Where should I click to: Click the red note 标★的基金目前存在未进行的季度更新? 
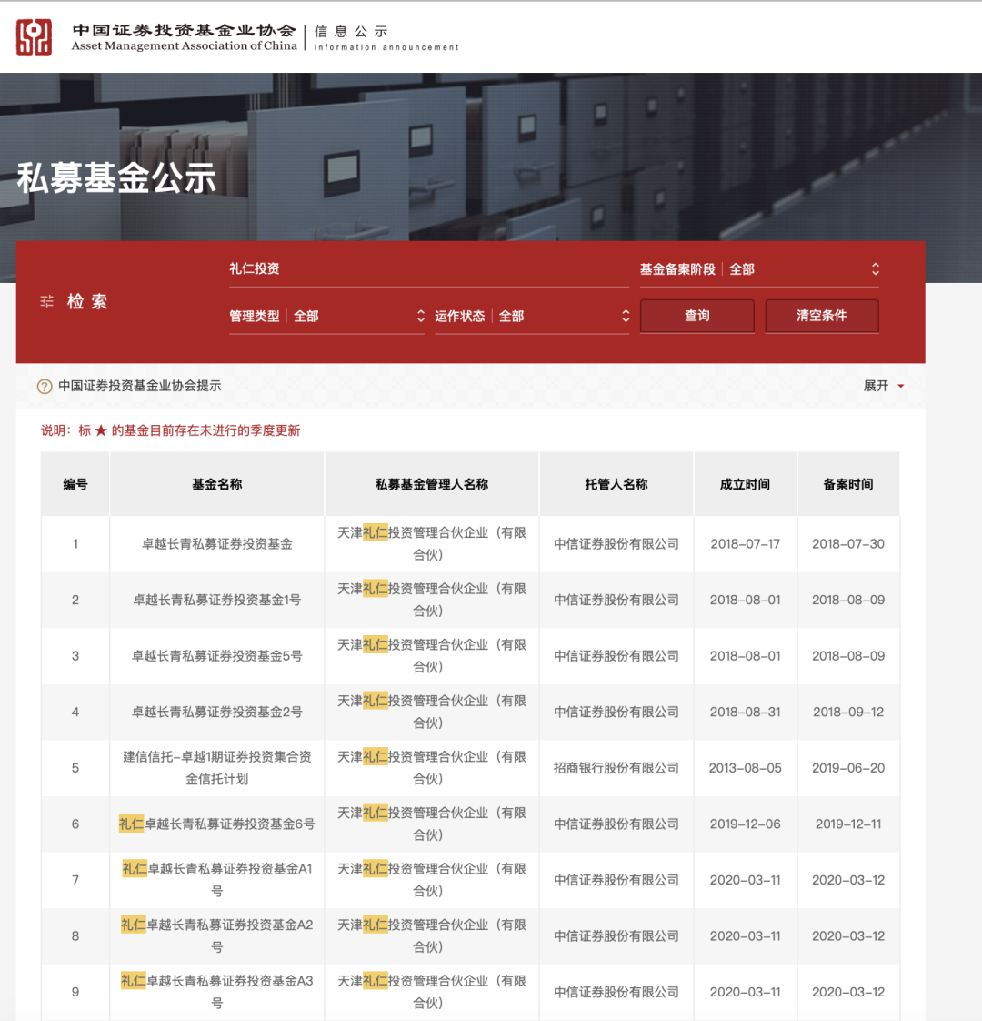pos(189,430)
